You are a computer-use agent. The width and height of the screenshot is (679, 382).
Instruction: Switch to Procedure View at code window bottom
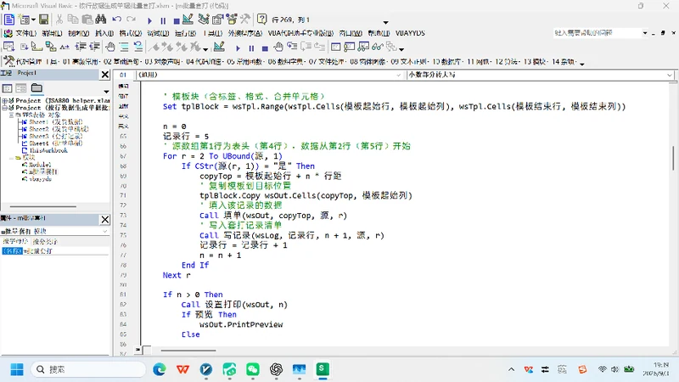pos(137,349)
